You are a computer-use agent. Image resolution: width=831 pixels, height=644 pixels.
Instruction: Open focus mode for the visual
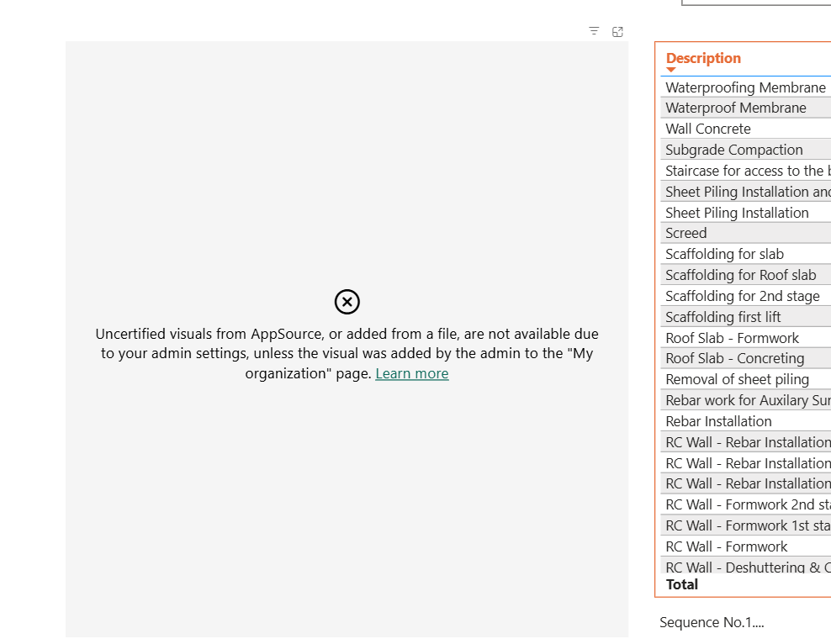click(617, 32)
